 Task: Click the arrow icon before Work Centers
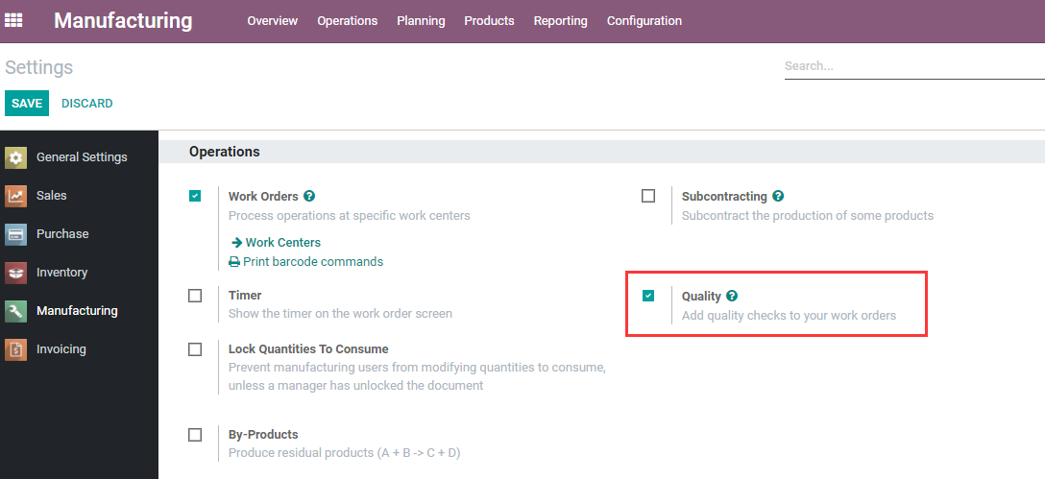236,243
